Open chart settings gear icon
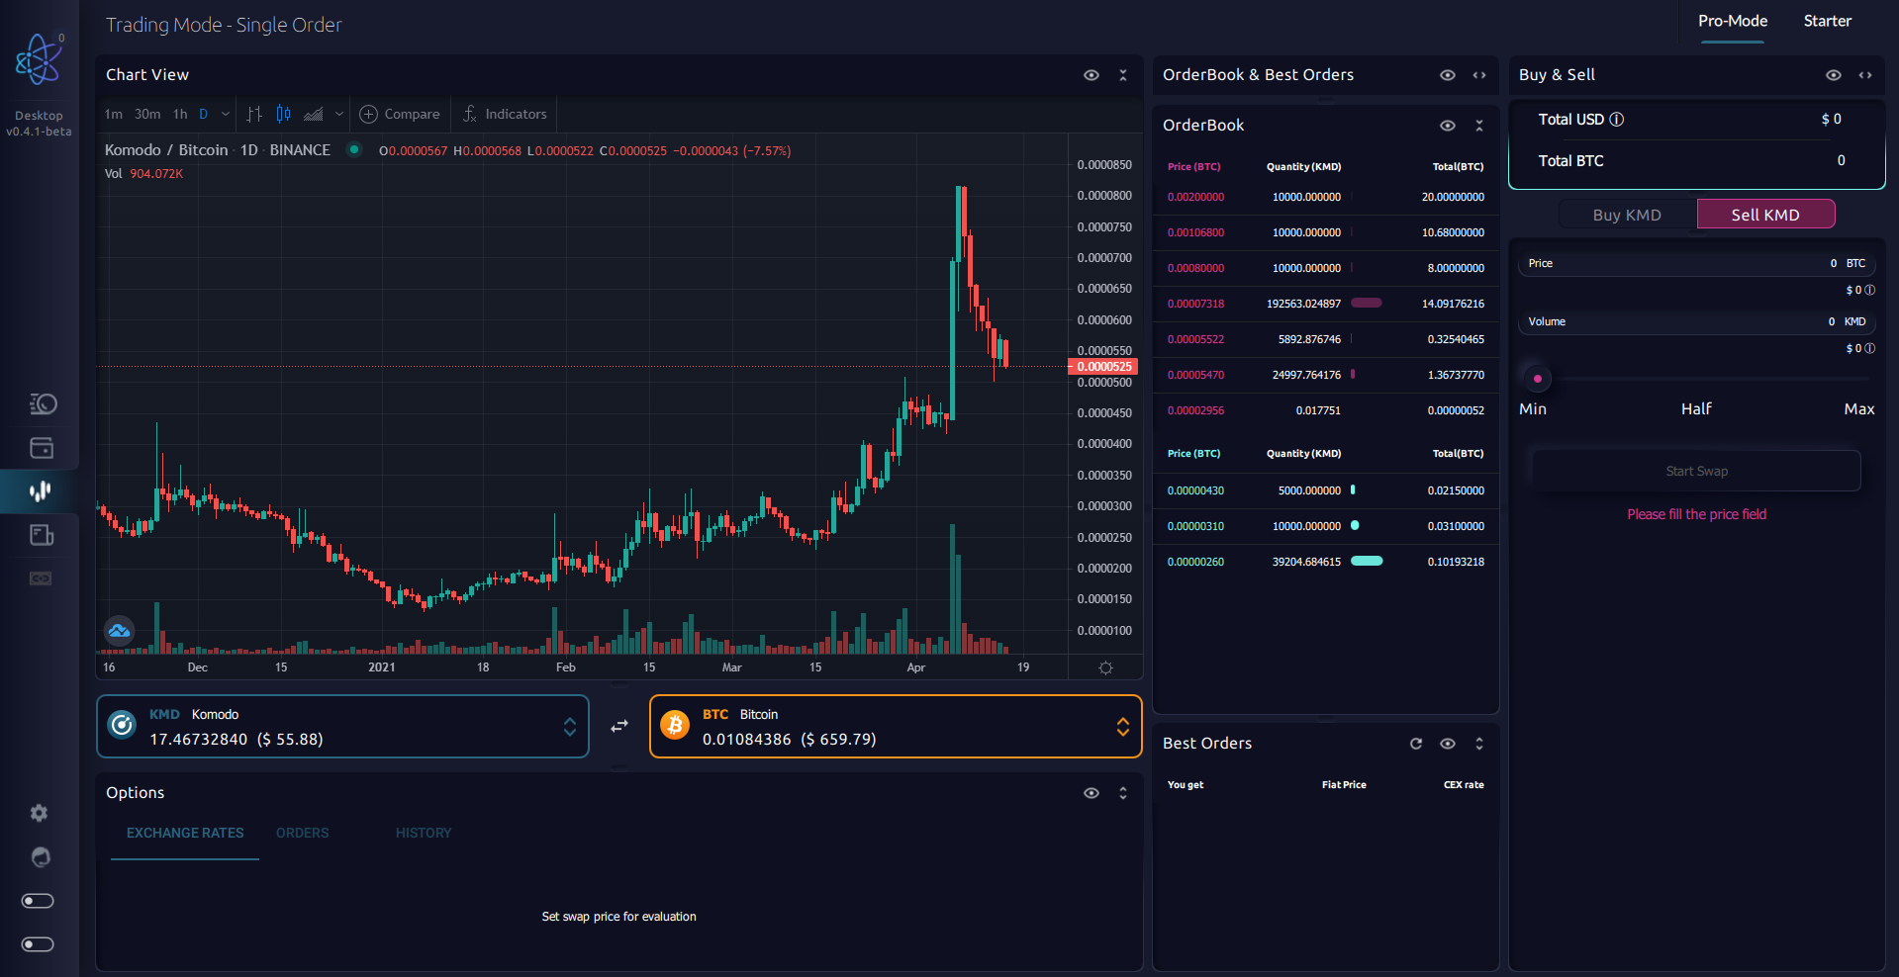This screenshot has height=977, width=1899. click(x=1105, y=667)
